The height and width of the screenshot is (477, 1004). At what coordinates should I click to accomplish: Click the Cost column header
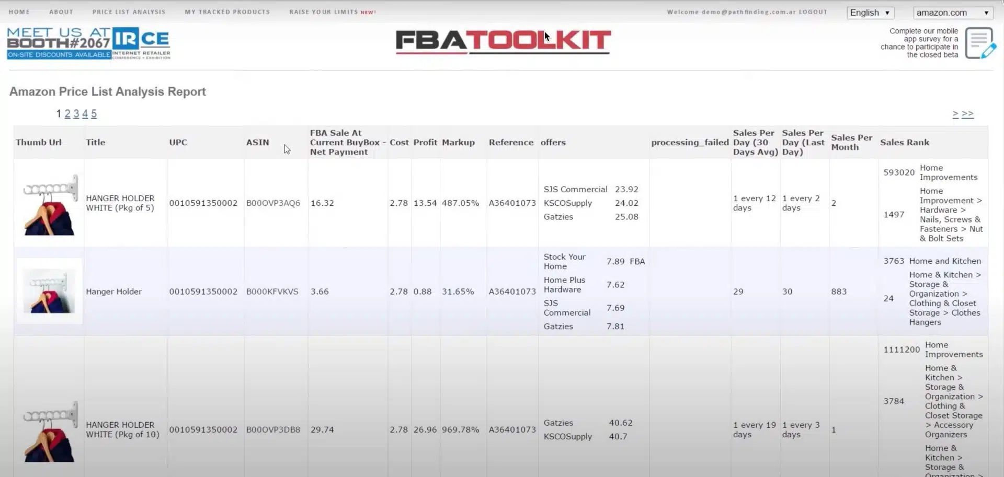pyautogui.click(x=399, y=142)
